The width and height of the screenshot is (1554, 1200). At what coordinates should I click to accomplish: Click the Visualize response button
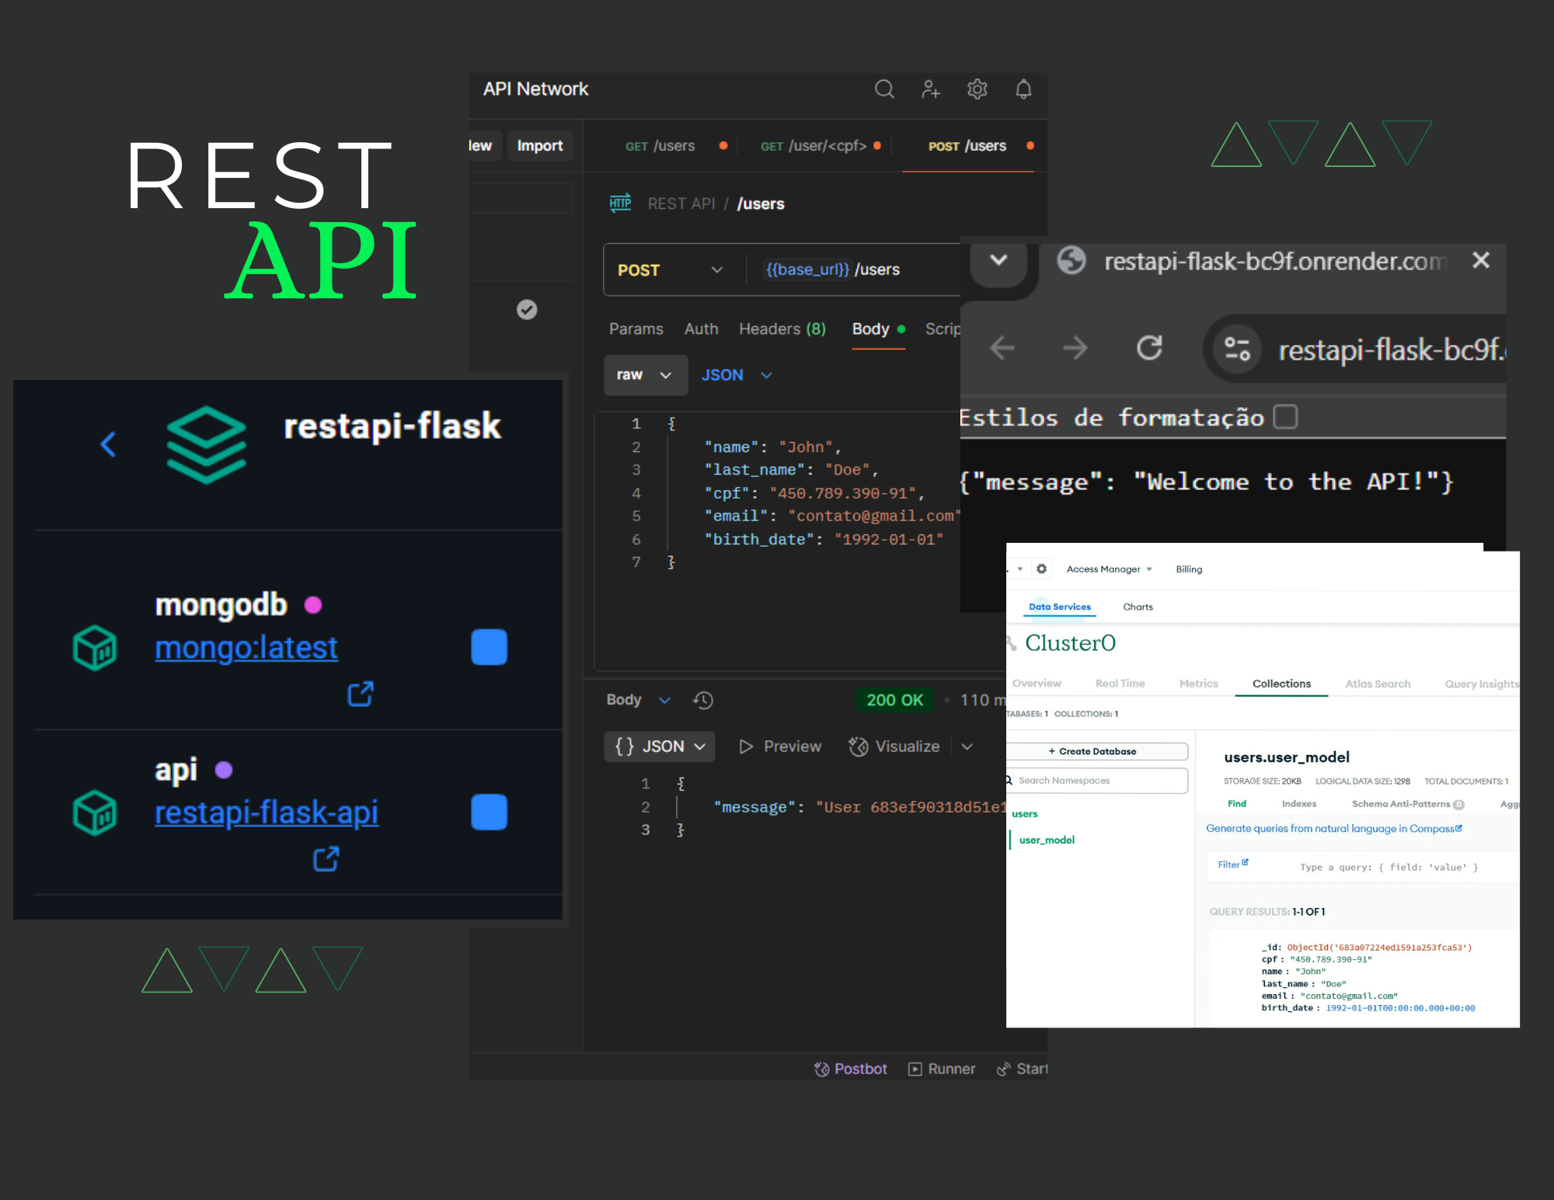tap(894, 746)
